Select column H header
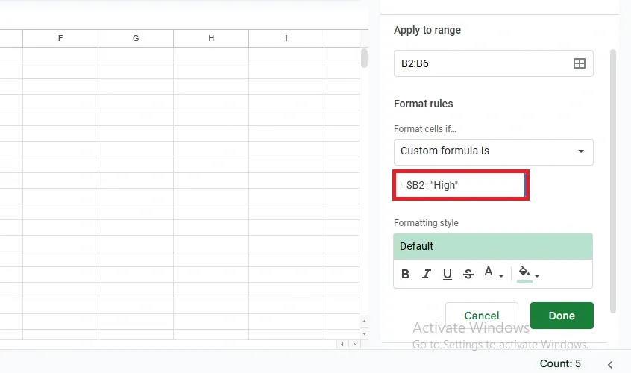631x373 pixels. pos(211,38)
